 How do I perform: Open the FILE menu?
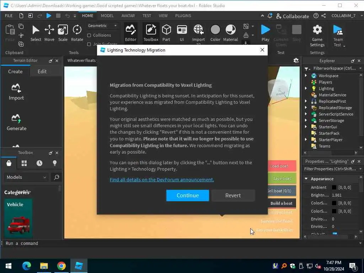coord(9,16)
